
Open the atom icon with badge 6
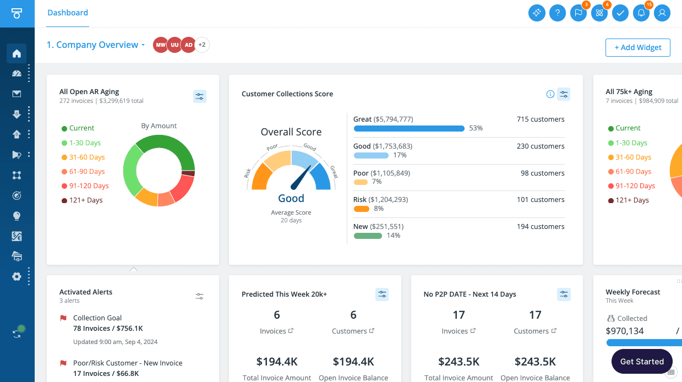click(x=599, y=13)
